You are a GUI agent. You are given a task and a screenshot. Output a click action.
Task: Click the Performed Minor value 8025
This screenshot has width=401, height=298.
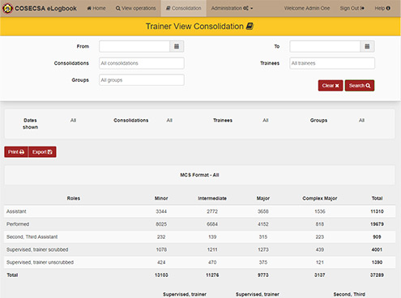(161, 224)
